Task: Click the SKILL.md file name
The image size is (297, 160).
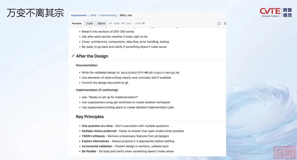Action: click(126, 15)
